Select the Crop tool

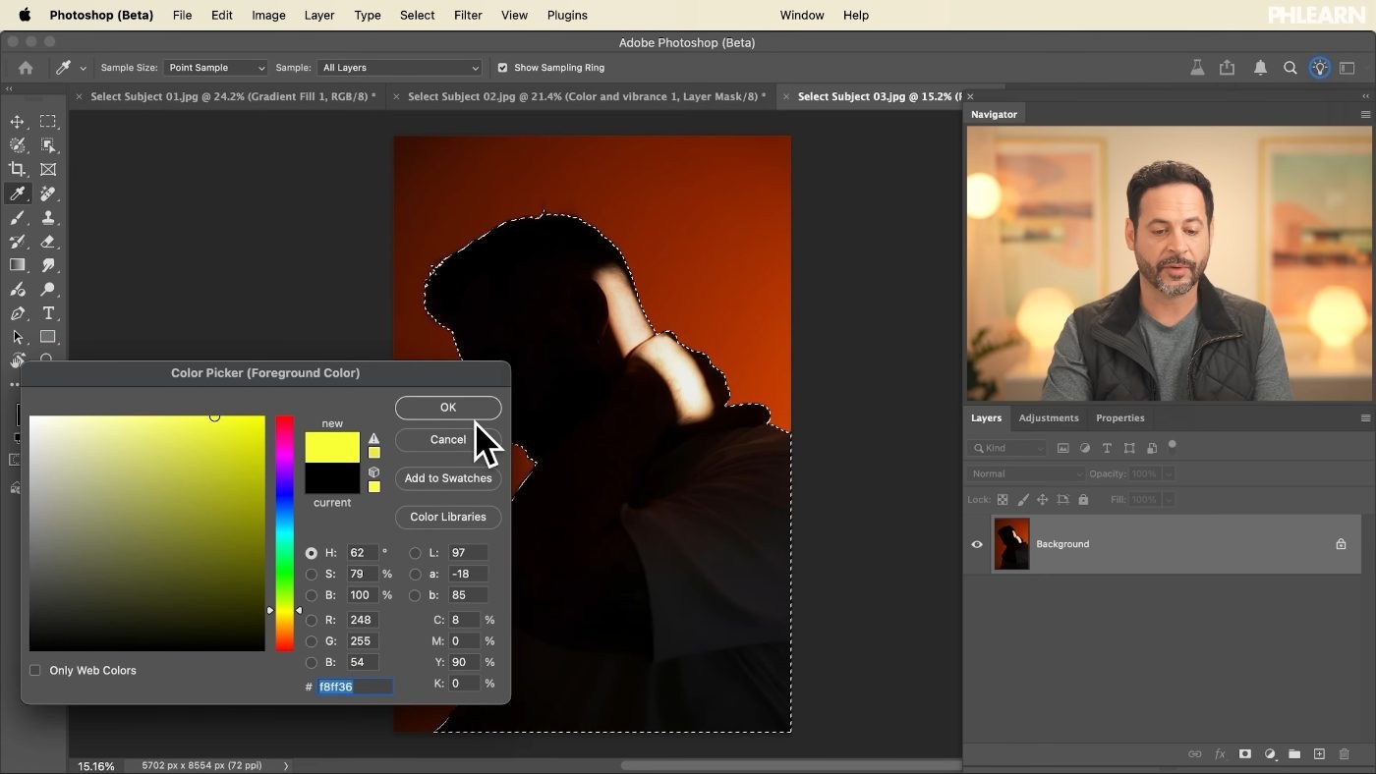pyautogui.click(x=18, y=169)
